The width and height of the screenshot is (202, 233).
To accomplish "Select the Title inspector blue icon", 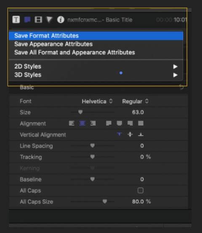I will point(27,19).
